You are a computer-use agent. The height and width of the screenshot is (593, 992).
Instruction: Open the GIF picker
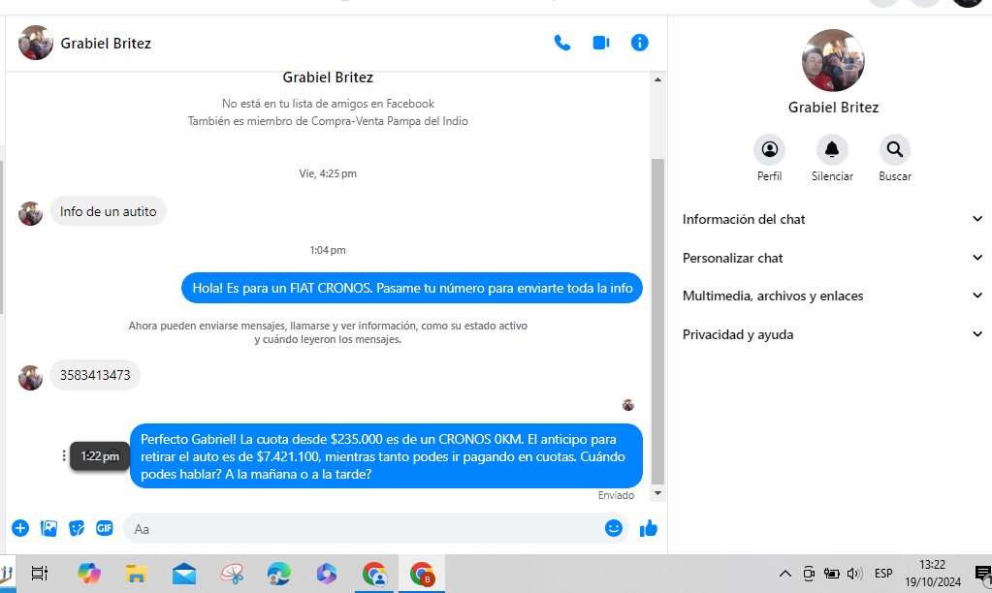tap(104, 528)
